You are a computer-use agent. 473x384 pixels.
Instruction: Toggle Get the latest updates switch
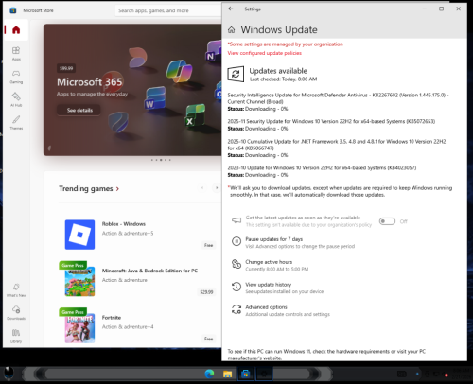(387, 221)
